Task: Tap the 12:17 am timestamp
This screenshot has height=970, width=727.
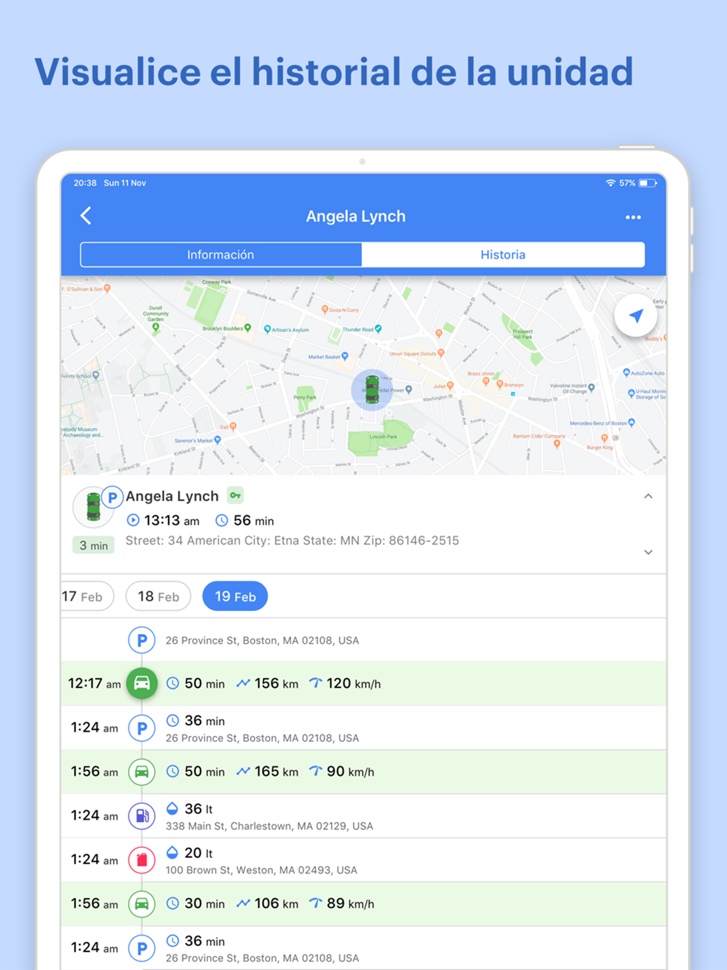Action: pyautogui.click(x=94, y=683)
